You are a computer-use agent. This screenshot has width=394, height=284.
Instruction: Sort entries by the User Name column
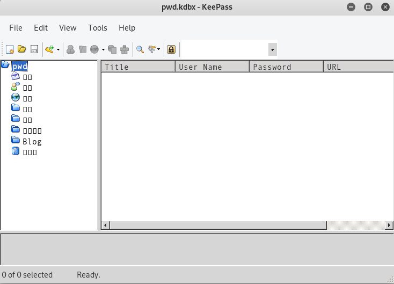click(212, 67)
